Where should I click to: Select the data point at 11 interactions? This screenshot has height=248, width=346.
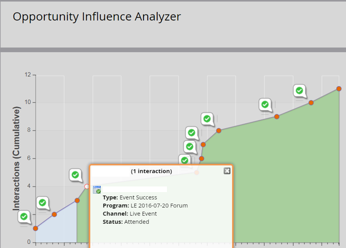339,89
